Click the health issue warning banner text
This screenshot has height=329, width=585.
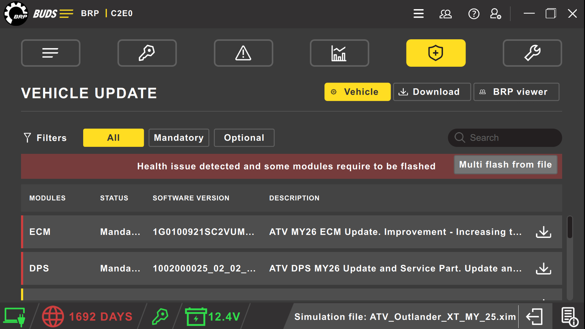(286, 166)
